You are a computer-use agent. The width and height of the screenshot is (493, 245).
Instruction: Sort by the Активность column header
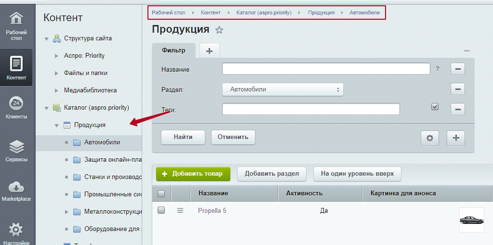320,193
